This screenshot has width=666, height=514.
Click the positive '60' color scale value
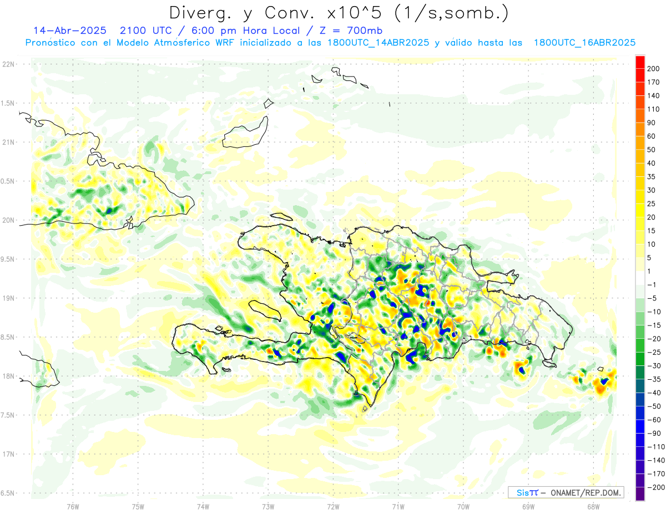pyautogui.click(x=652, y=136)
